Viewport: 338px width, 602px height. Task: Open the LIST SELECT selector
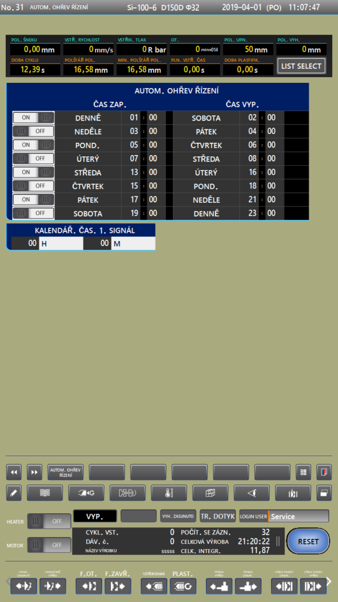tap(301, 66)
